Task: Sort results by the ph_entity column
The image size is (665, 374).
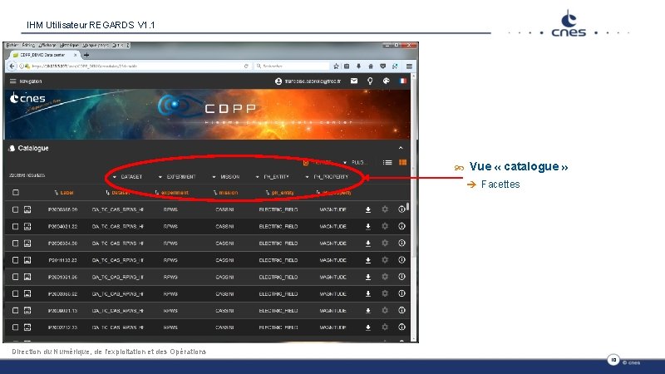Action: pyautogui.click(x=279, y=193)
